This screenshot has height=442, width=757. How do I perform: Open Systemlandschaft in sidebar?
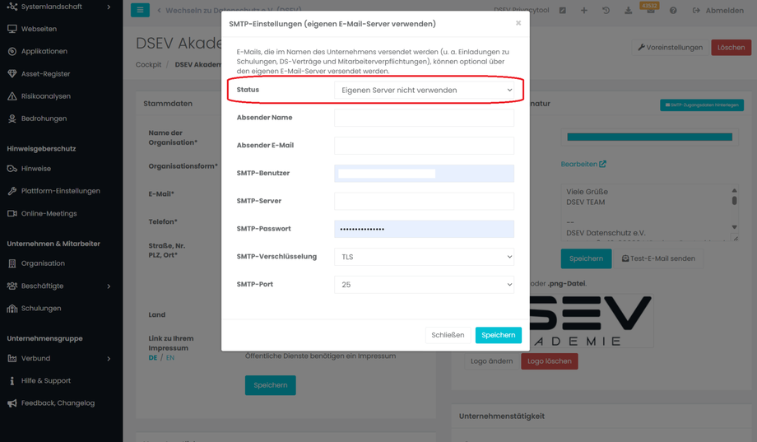(x=51, y=7)
